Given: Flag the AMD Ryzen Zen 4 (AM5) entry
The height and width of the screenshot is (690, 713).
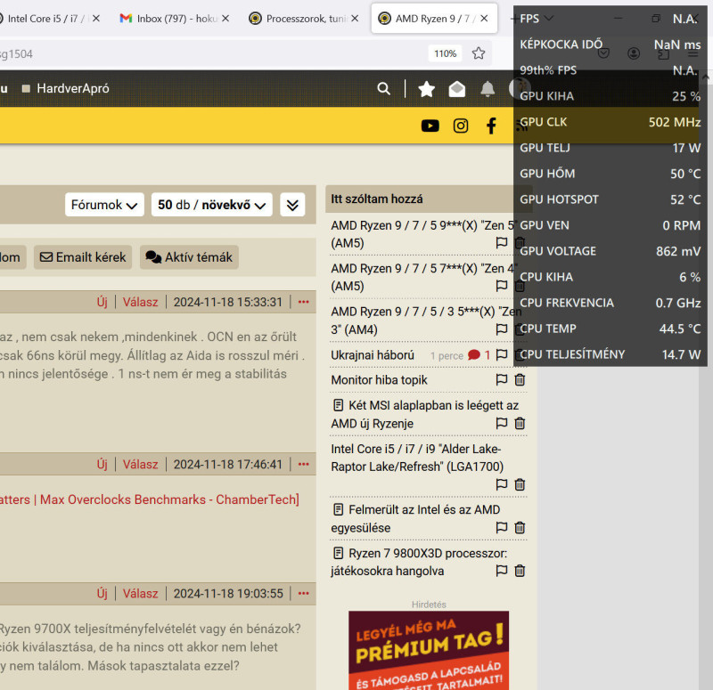Looking at the screenshot, I should tap(502, 286).
